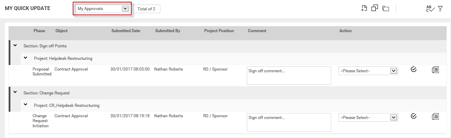Collapse Project: CR_Helpdesk Restructuring group

point(25,104)
